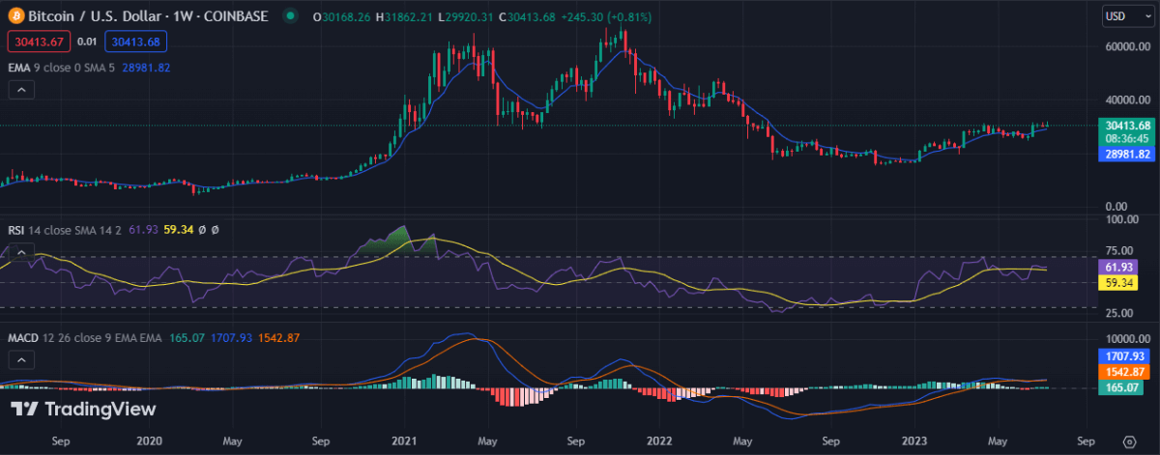Click the open value O30168.26
Screen dimensions: 1160x455
341,16
